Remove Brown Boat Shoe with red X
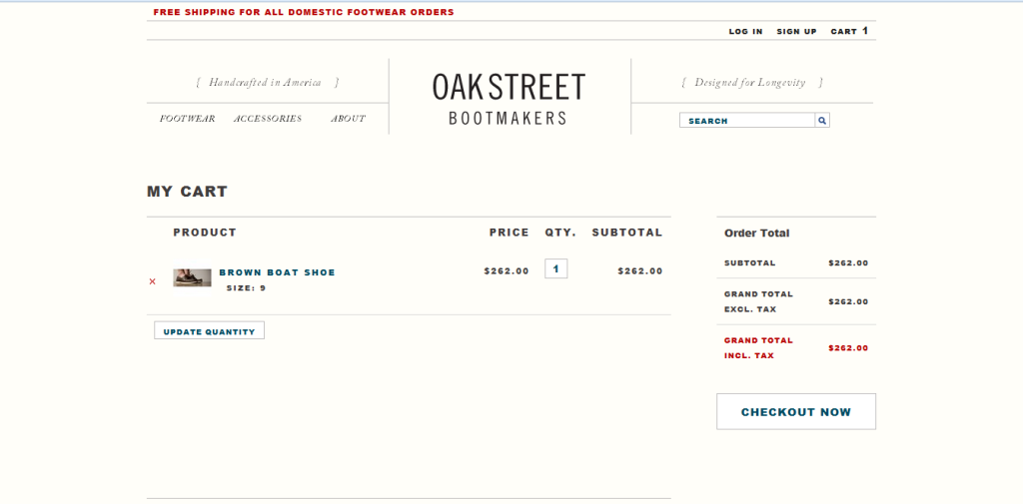The width and height of the screenshot is (1023, 504). [x=153, y=281]
